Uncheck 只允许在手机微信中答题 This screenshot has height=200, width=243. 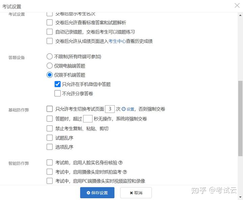[57, 84]
